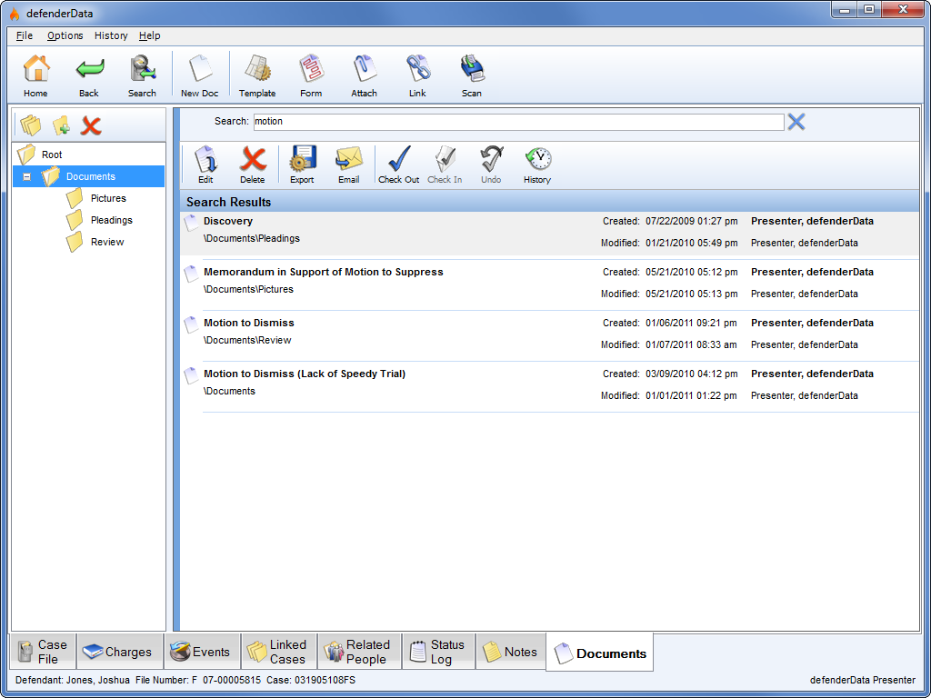Click the open folders icon above tree
Image resolution: width=931 pixels, height=698 pixels.
click(30, 125)
